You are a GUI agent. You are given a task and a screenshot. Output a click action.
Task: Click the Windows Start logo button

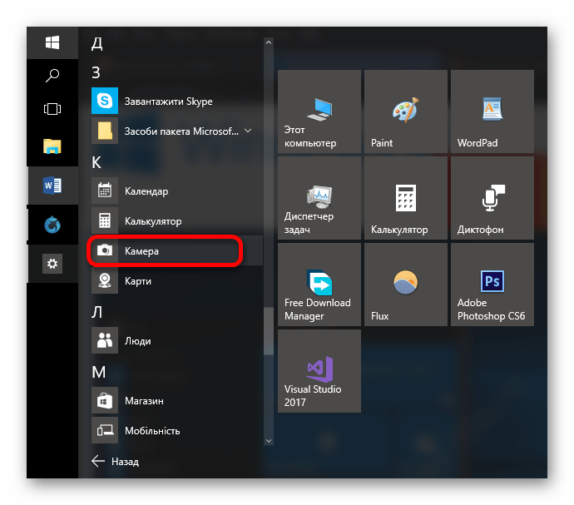52,42
